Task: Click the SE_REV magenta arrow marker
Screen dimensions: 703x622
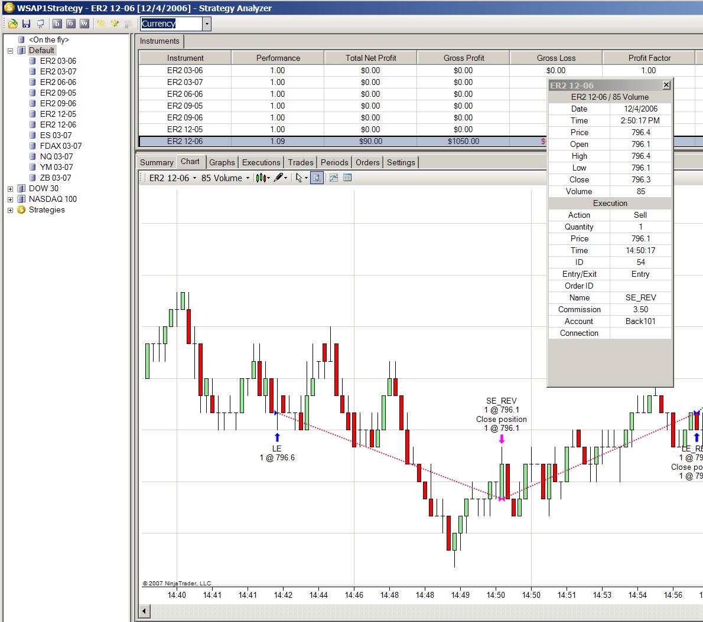Action: point(502,439)
